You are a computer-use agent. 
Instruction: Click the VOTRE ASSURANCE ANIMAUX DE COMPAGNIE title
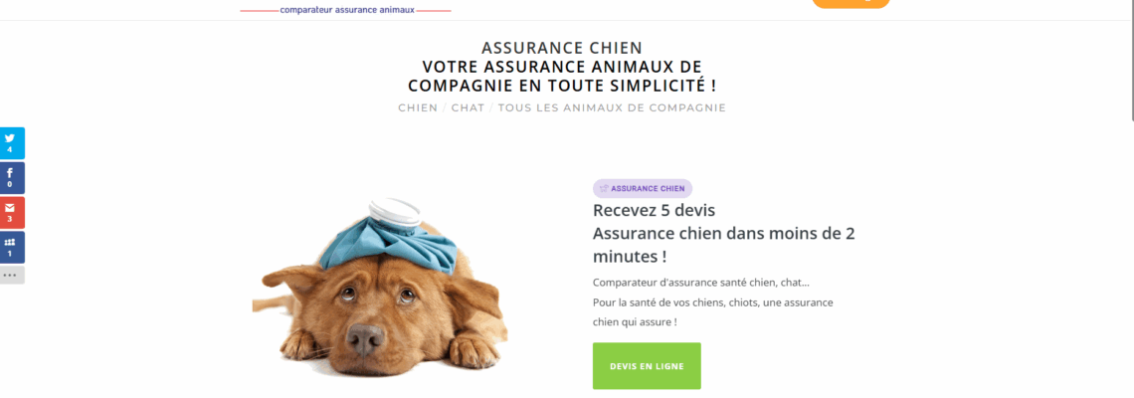[x=562, y=77]
